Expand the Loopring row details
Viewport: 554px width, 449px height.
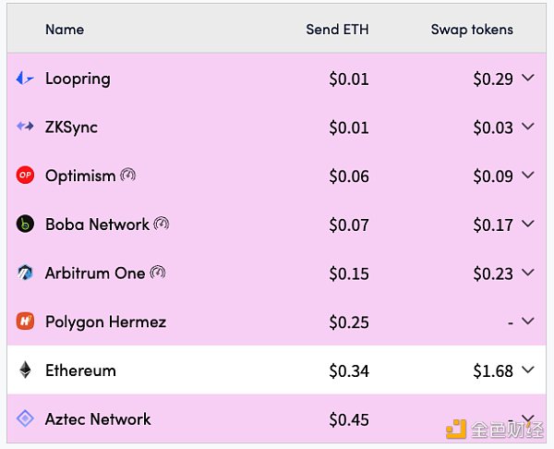click(528, 79)
